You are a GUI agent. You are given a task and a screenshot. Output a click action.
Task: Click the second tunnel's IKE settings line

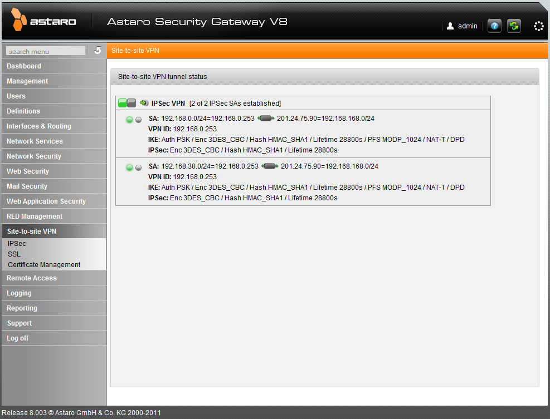(x=306, y=188)
